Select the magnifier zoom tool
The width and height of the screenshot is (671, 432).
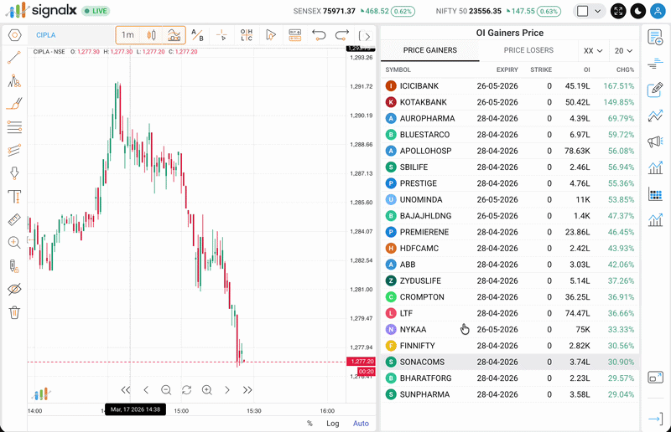point(14,243)
